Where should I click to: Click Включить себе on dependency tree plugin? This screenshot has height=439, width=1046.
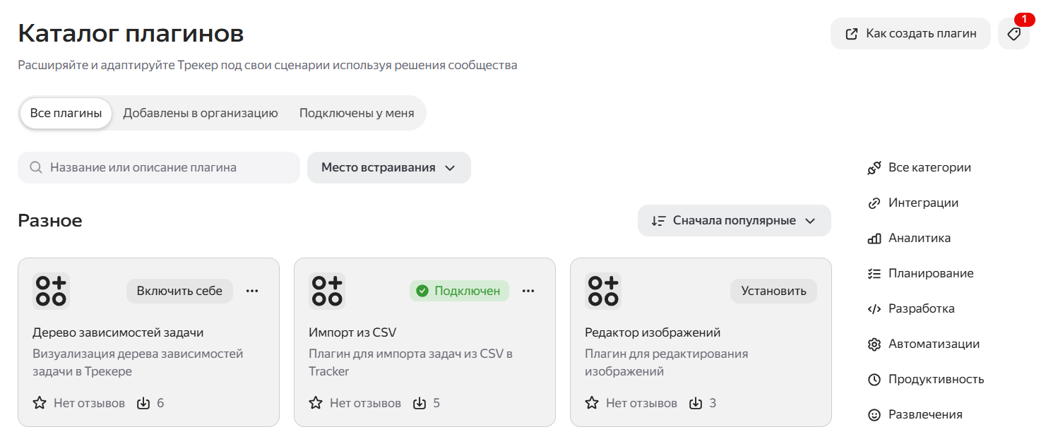pos(179,291)
